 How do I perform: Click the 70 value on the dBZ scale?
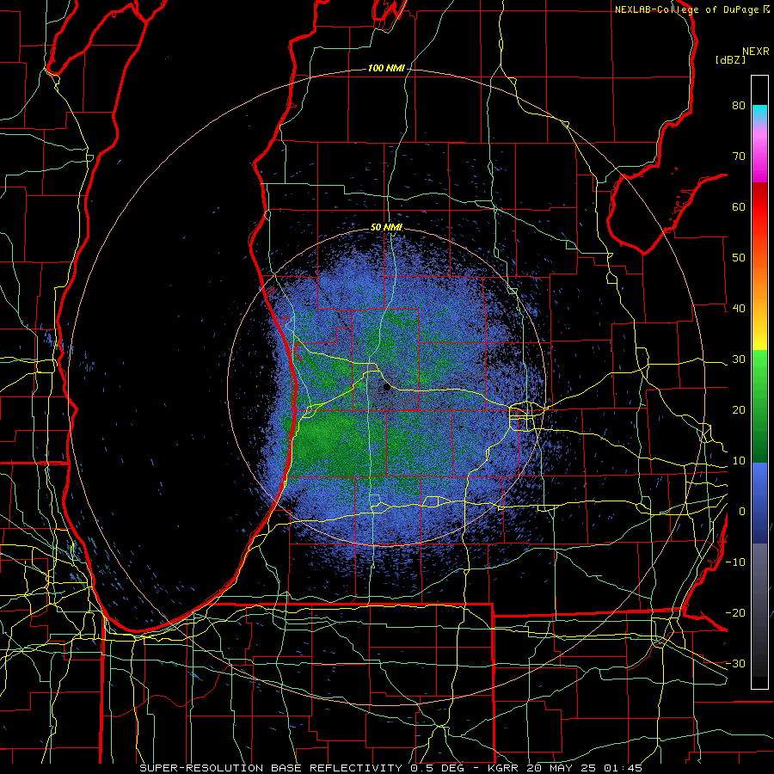pyautogui.click(x=739, y=157)
